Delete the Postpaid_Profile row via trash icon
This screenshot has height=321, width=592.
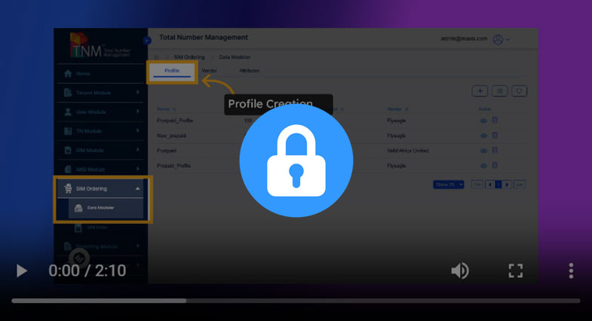point(495,121)
